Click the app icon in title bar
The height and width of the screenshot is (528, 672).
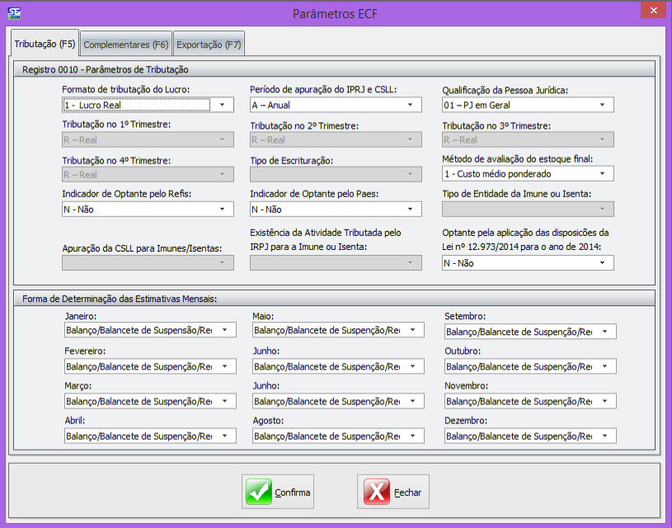(14, 13)
